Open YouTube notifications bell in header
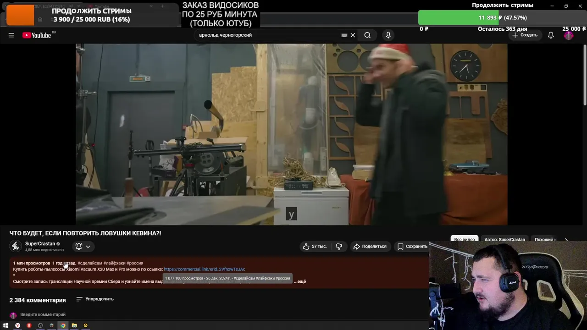This screenshot has height=330, width=587. coord(551,35)
